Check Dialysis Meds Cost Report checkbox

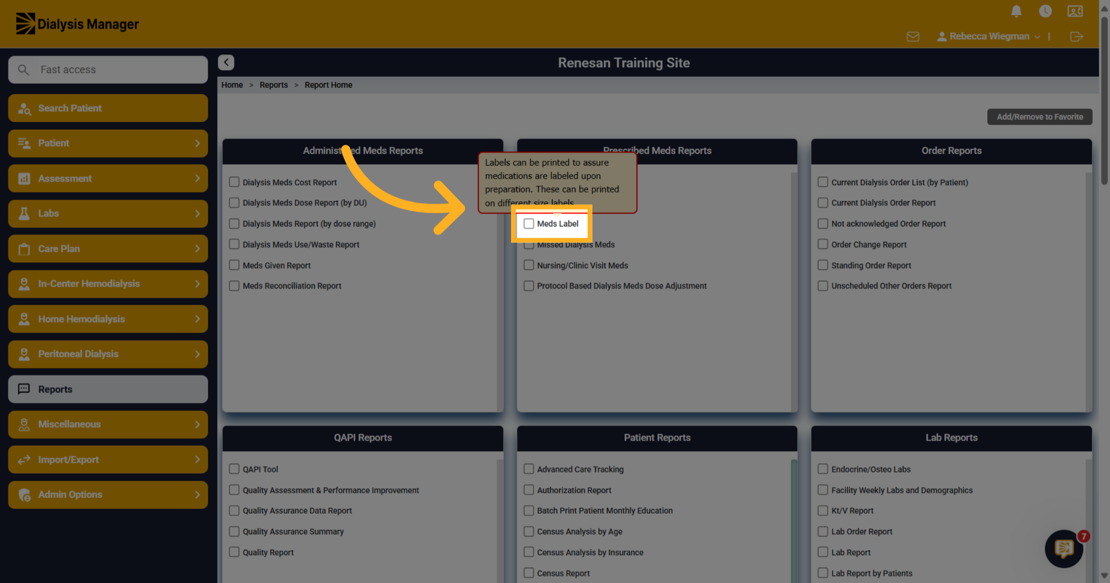pyautogui.click(x=234, y=182)
